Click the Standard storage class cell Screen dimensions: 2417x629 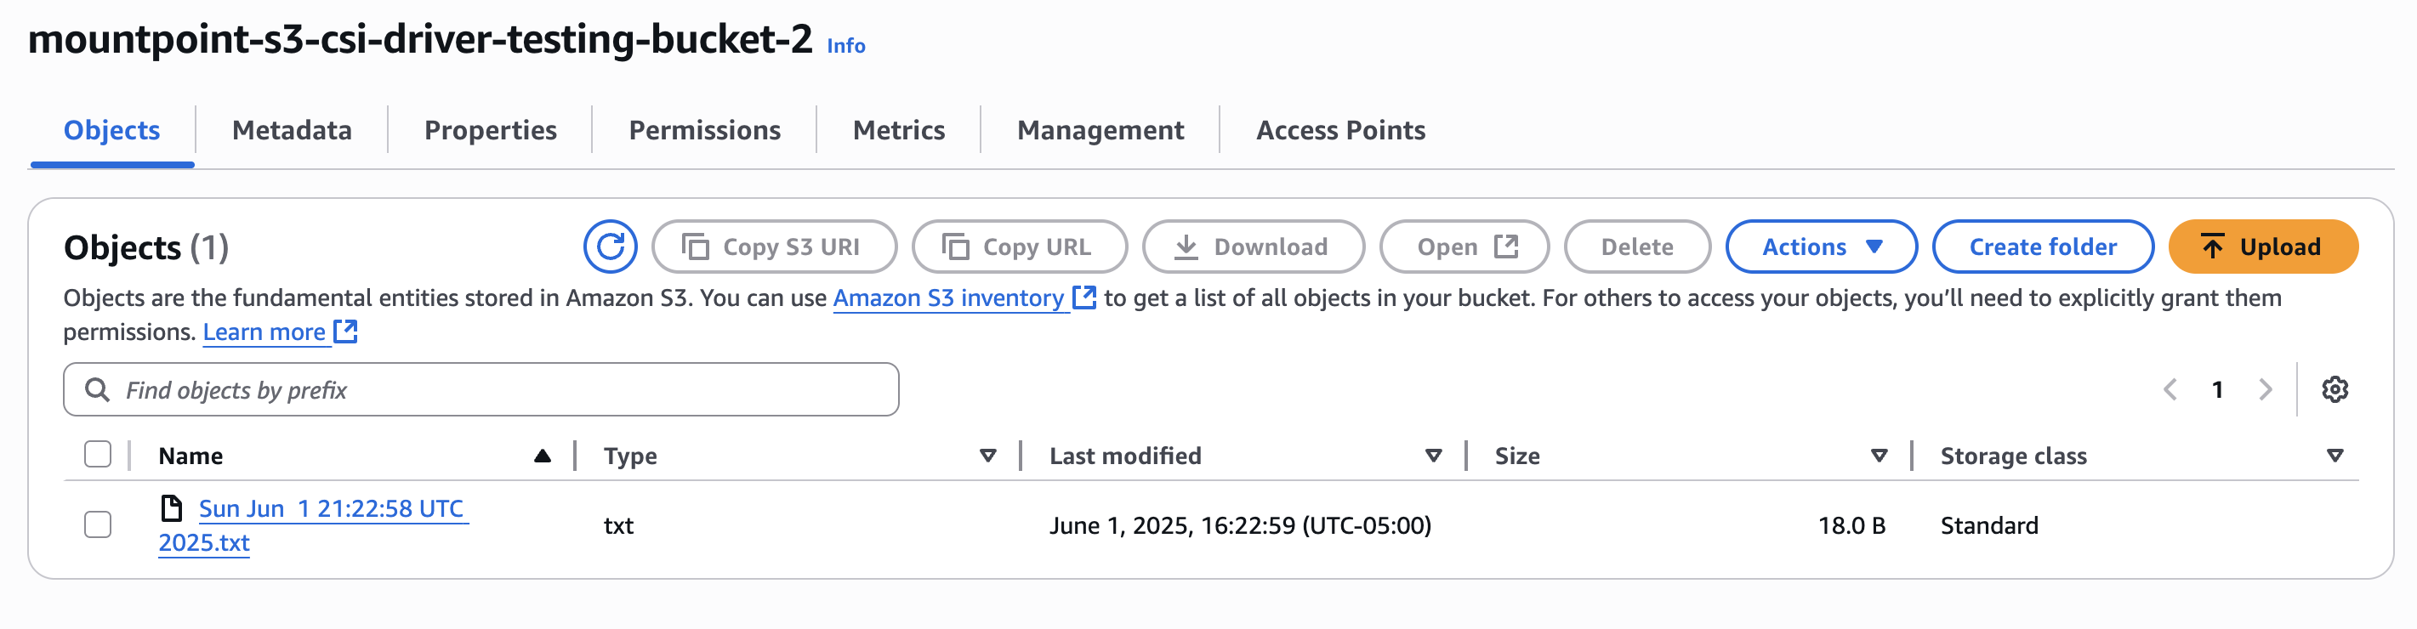pyautogui.click(x=1989, y=525)
